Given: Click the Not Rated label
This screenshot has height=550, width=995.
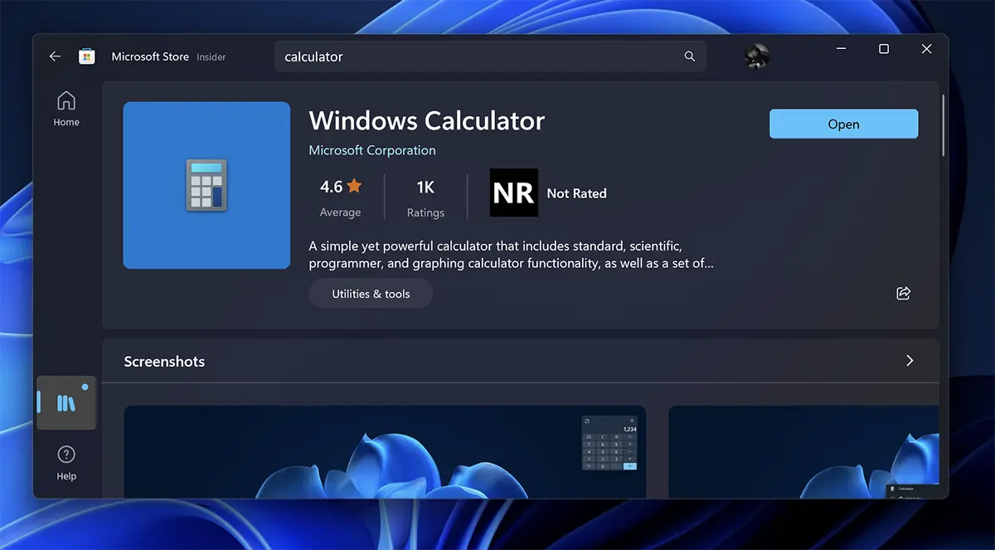Looking at the screenshot, I should pos(576,193).
